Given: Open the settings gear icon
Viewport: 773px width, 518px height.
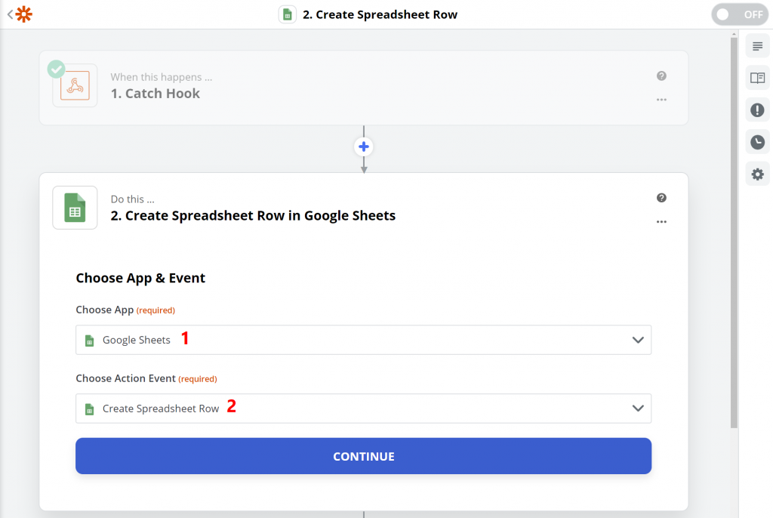Looking at the screenshot, I should tap(757, 174).
